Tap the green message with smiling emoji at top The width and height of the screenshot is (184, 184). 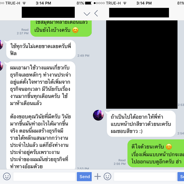[x=61, y=28]
